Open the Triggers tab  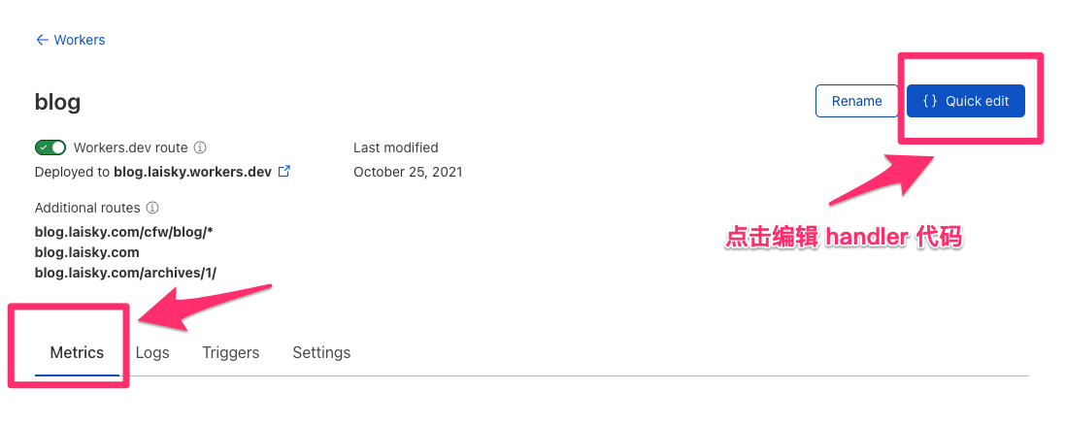coord(231,352)
